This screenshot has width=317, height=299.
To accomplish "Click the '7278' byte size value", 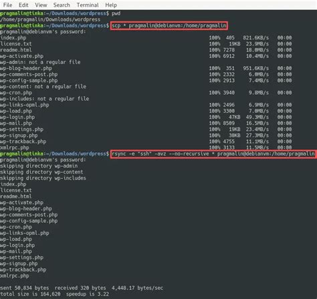I will [229, 50].
